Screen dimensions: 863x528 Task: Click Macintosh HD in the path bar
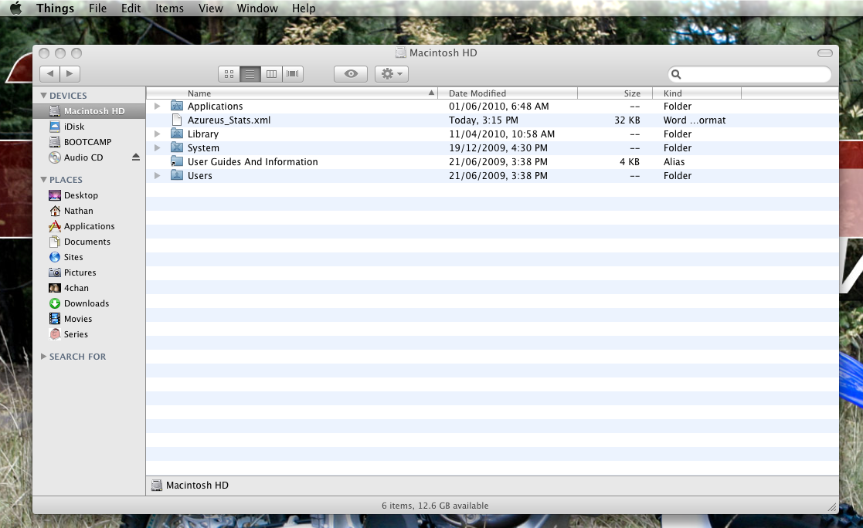click(x=190, y=485)
